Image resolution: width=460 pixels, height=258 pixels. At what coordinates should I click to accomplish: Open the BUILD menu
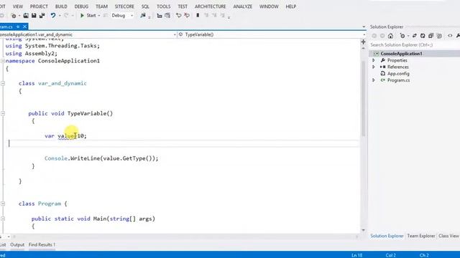click(61, 6)
